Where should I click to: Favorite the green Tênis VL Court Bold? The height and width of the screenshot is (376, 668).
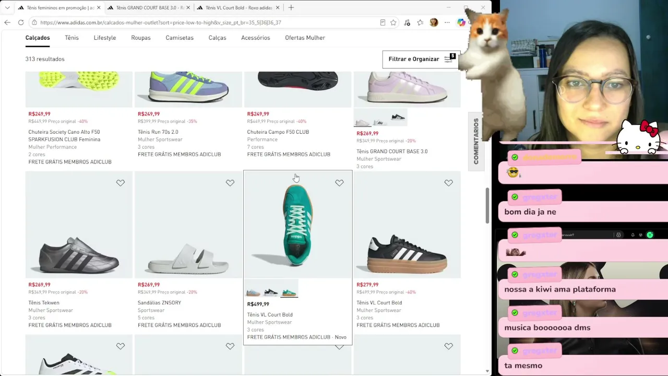tap(339, 183)
